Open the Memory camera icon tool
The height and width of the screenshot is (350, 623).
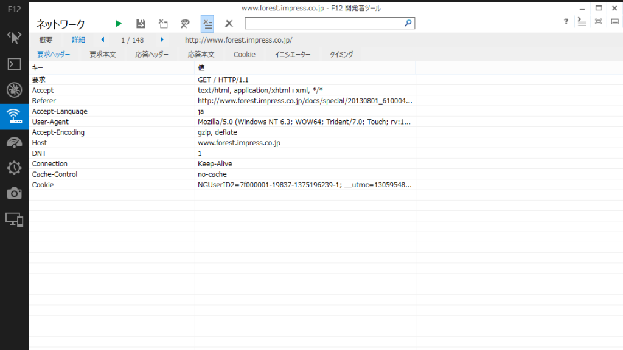click(15, 193)
